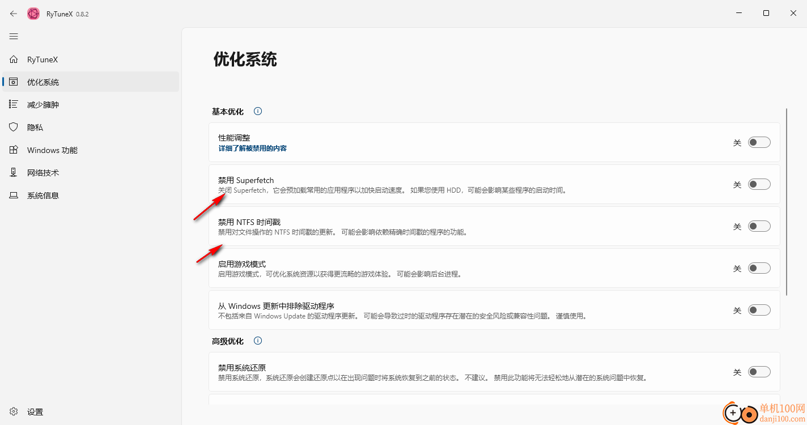
Task: Switch on 启用游戏模式 toggle
Action: 759,269
